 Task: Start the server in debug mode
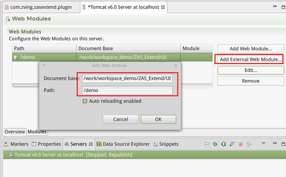[215, 144]
